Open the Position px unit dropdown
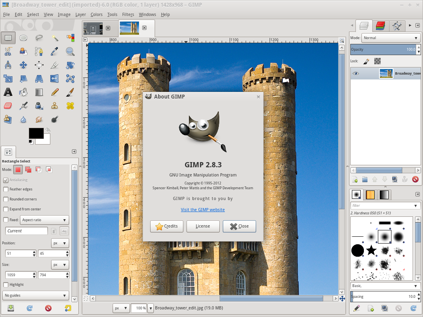Screen dimensions: 423x317 [x=60, y=243]
